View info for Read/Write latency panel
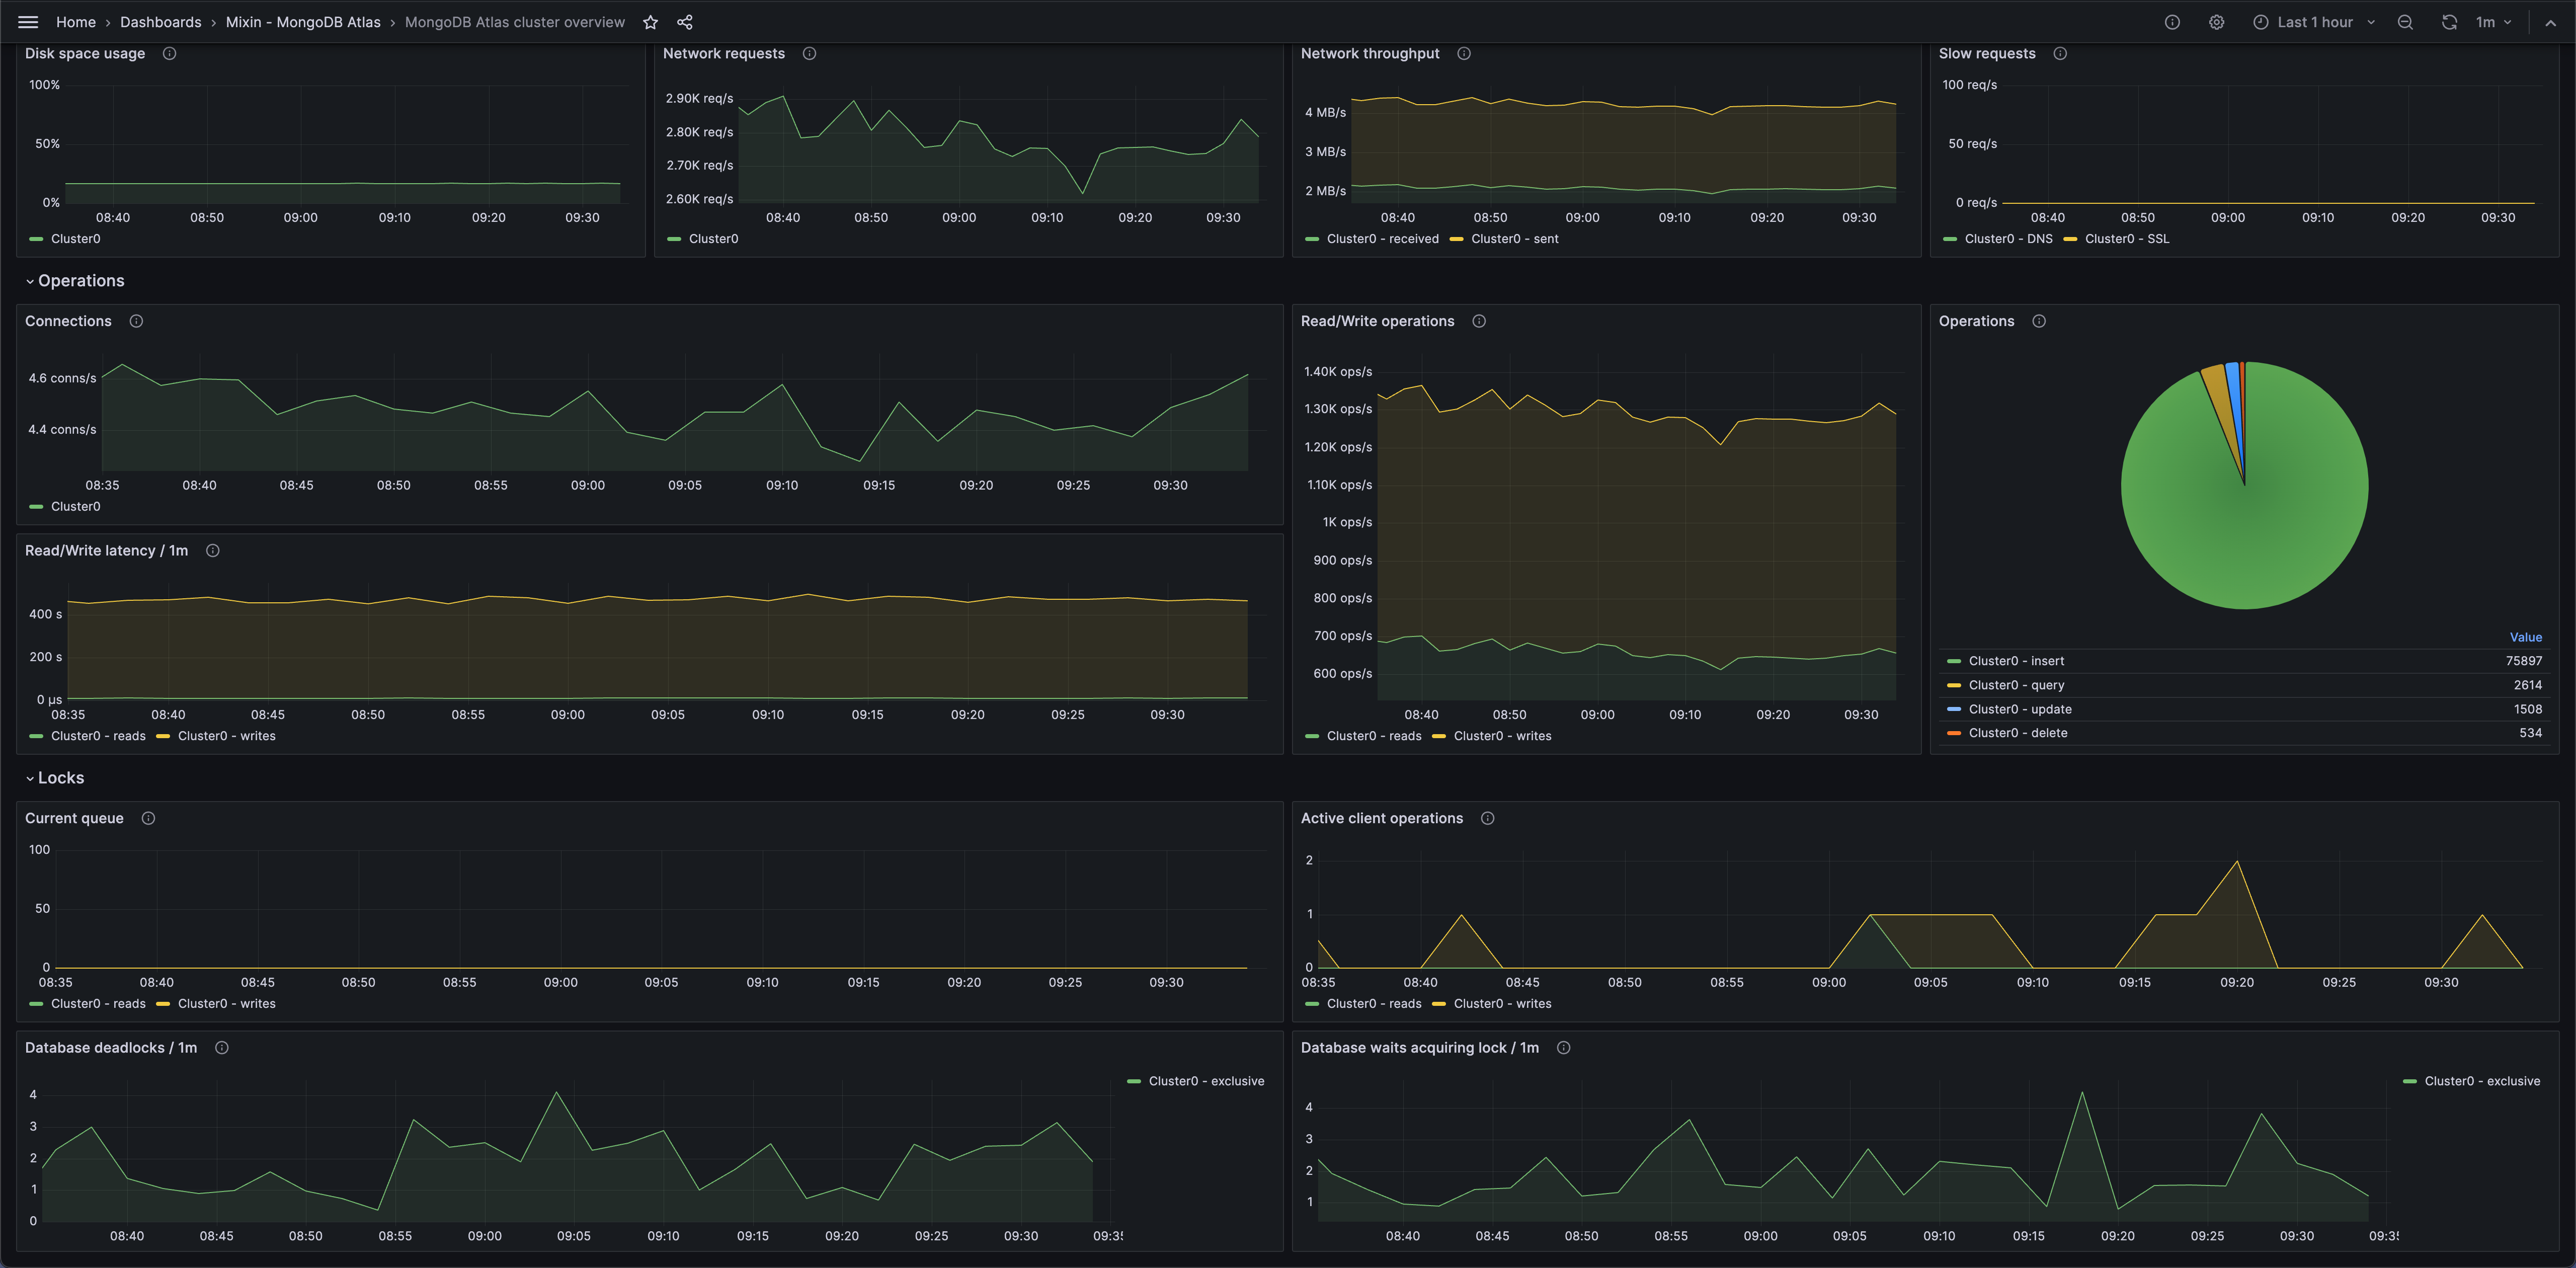The height and width of the screenshot is (1268, 2576). tap(213, 550)
